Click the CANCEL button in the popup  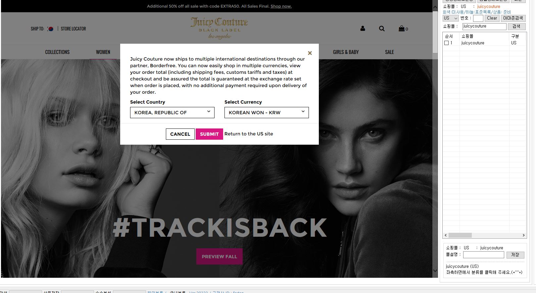pos(180,134)
